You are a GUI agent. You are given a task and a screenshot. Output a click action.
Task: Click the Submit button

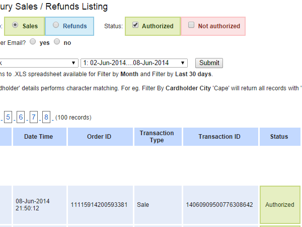pos(209,63)
